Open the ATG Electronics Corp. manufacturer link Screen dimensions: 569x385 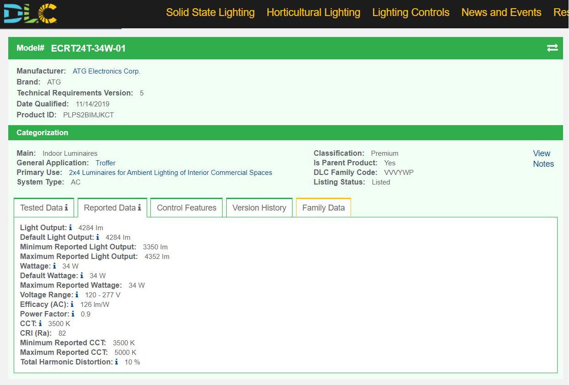tap(106, 71)
